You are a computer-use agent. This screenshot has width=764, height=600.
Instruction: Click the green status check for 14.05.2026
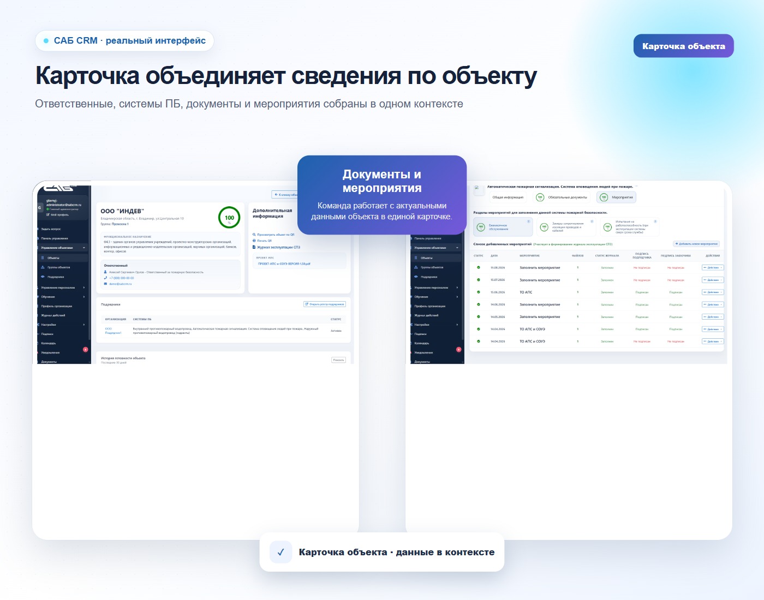pyautogui.click(x=479, y=317)
